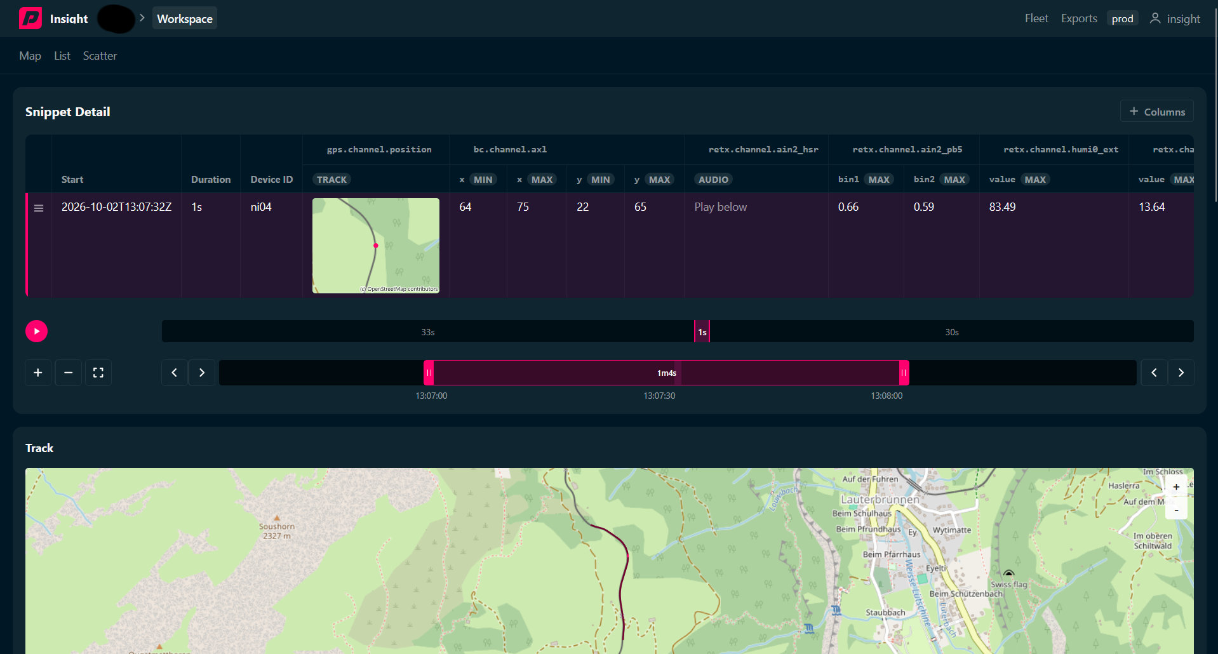Screen dimensions: 1218x654
Task: Select the left handle of the 1m4s range
Action: coord(429,373)
